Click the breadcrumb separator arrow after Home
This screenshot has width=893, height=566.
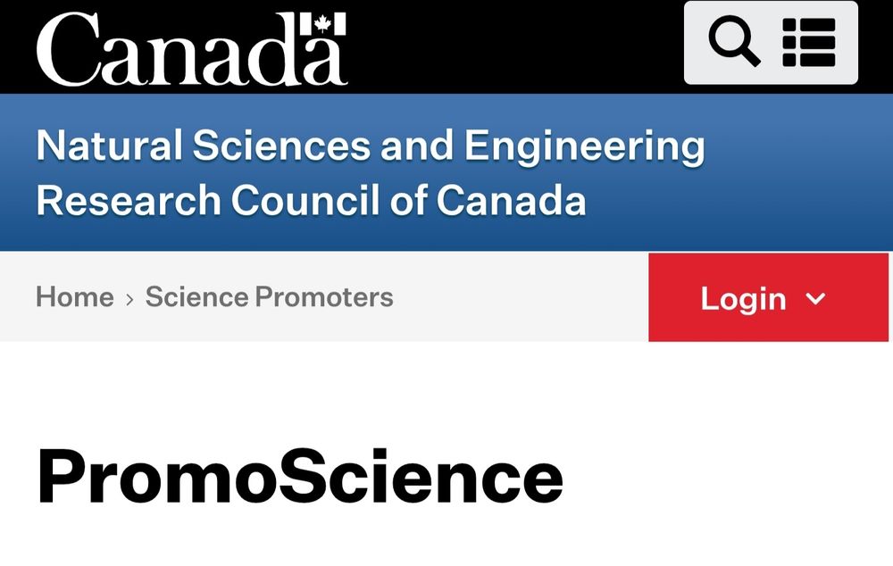(129, 299)
